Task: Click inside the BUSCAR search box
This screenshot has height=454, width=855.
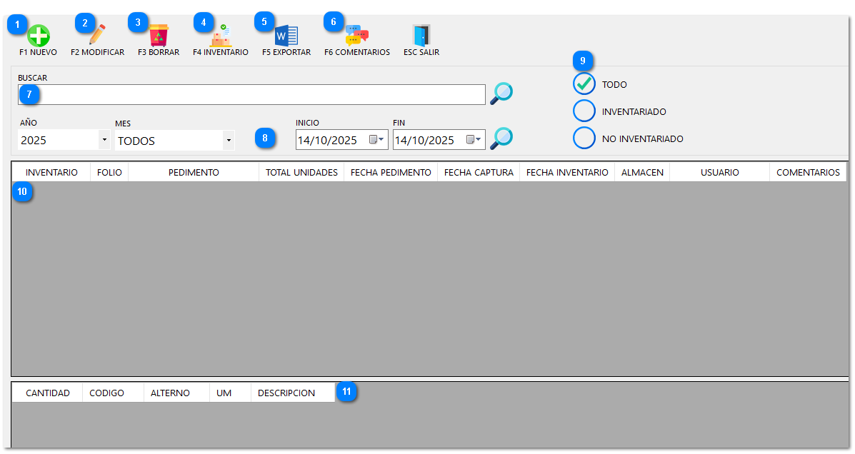Action: (250, 94)
